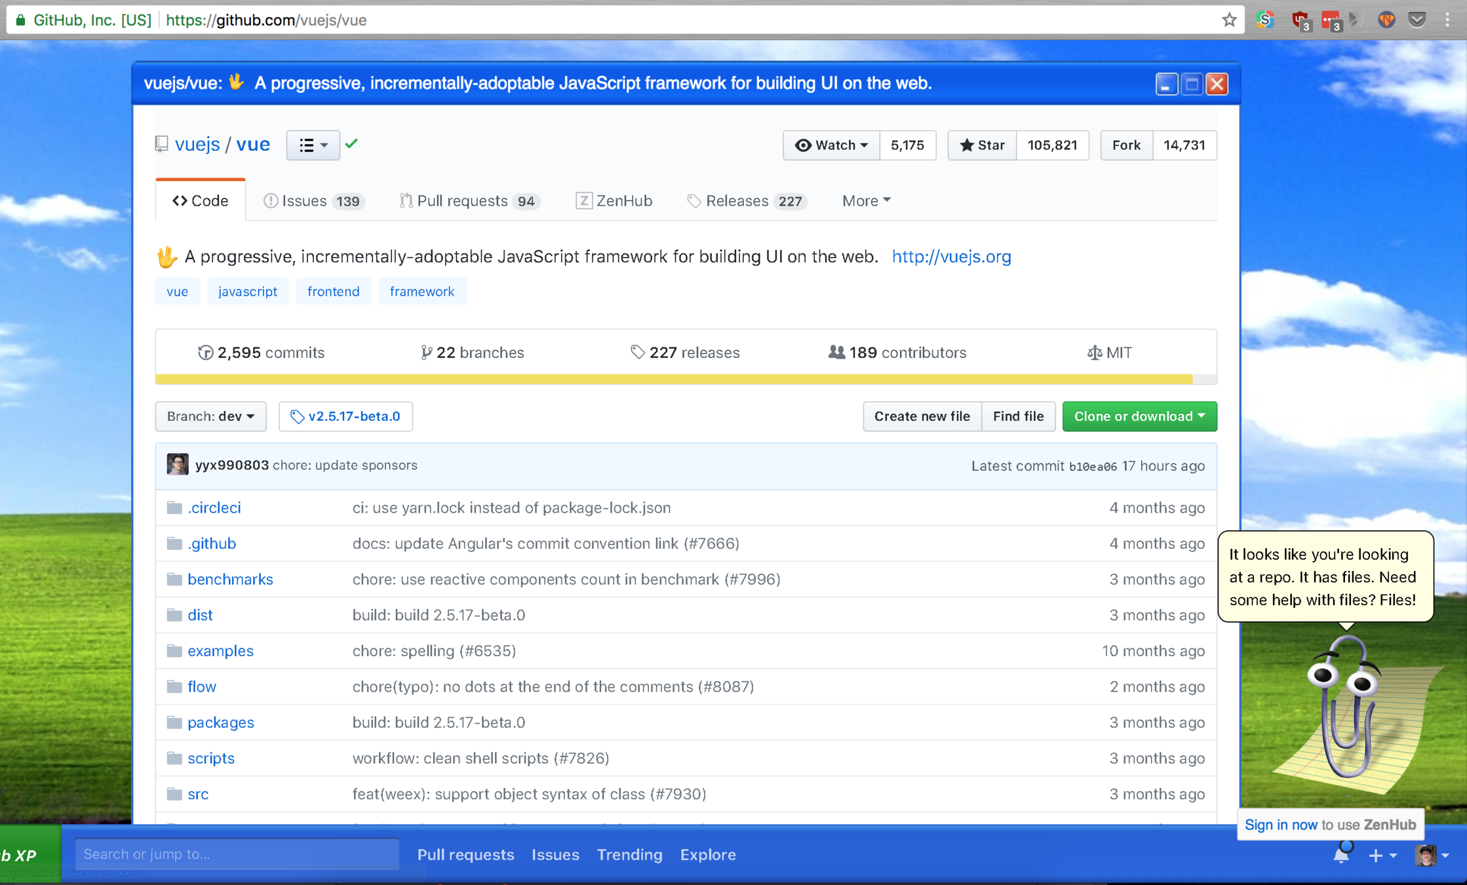Bookmark this page with the star icon
Screen dimensions: 1467x885
pyautogui.click(x=1229, y=20)
